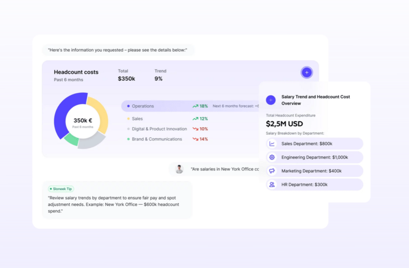Click the Next 6 months forecast text
Image resolution: width=409 pixels, height=268 pixels.
(x=236, y=106)
